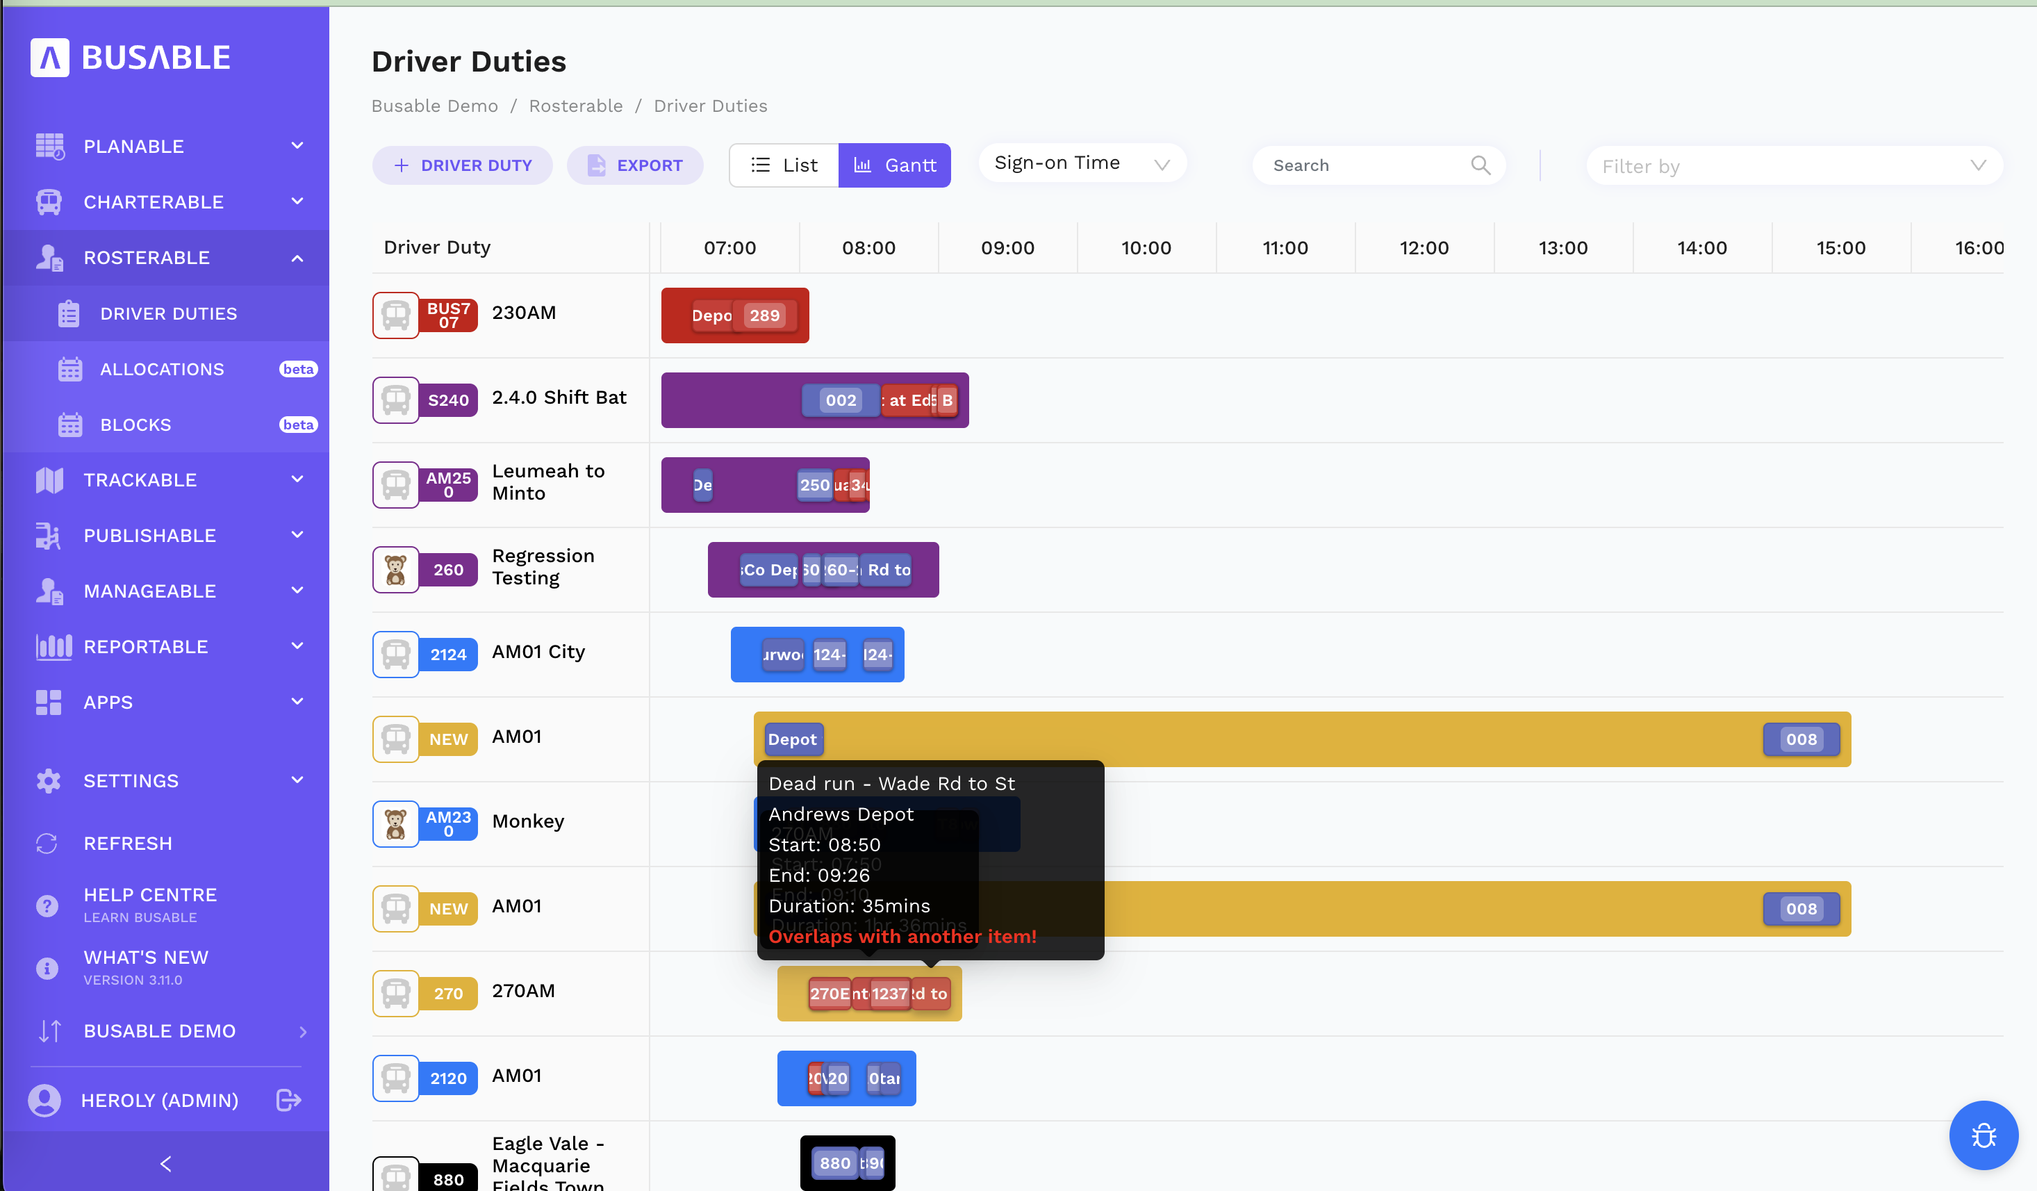This screenshot has width=2037, height=1191.
Task: Click the Trackable map icon
Action: (x=49, y=480)
